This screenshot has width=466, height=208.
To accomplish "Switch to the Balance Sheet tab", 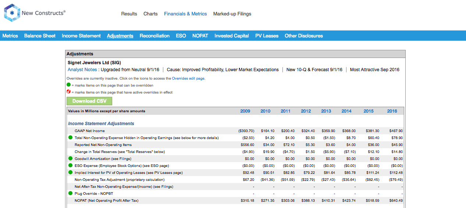I will pyautogui.click(x=40, y=36).
